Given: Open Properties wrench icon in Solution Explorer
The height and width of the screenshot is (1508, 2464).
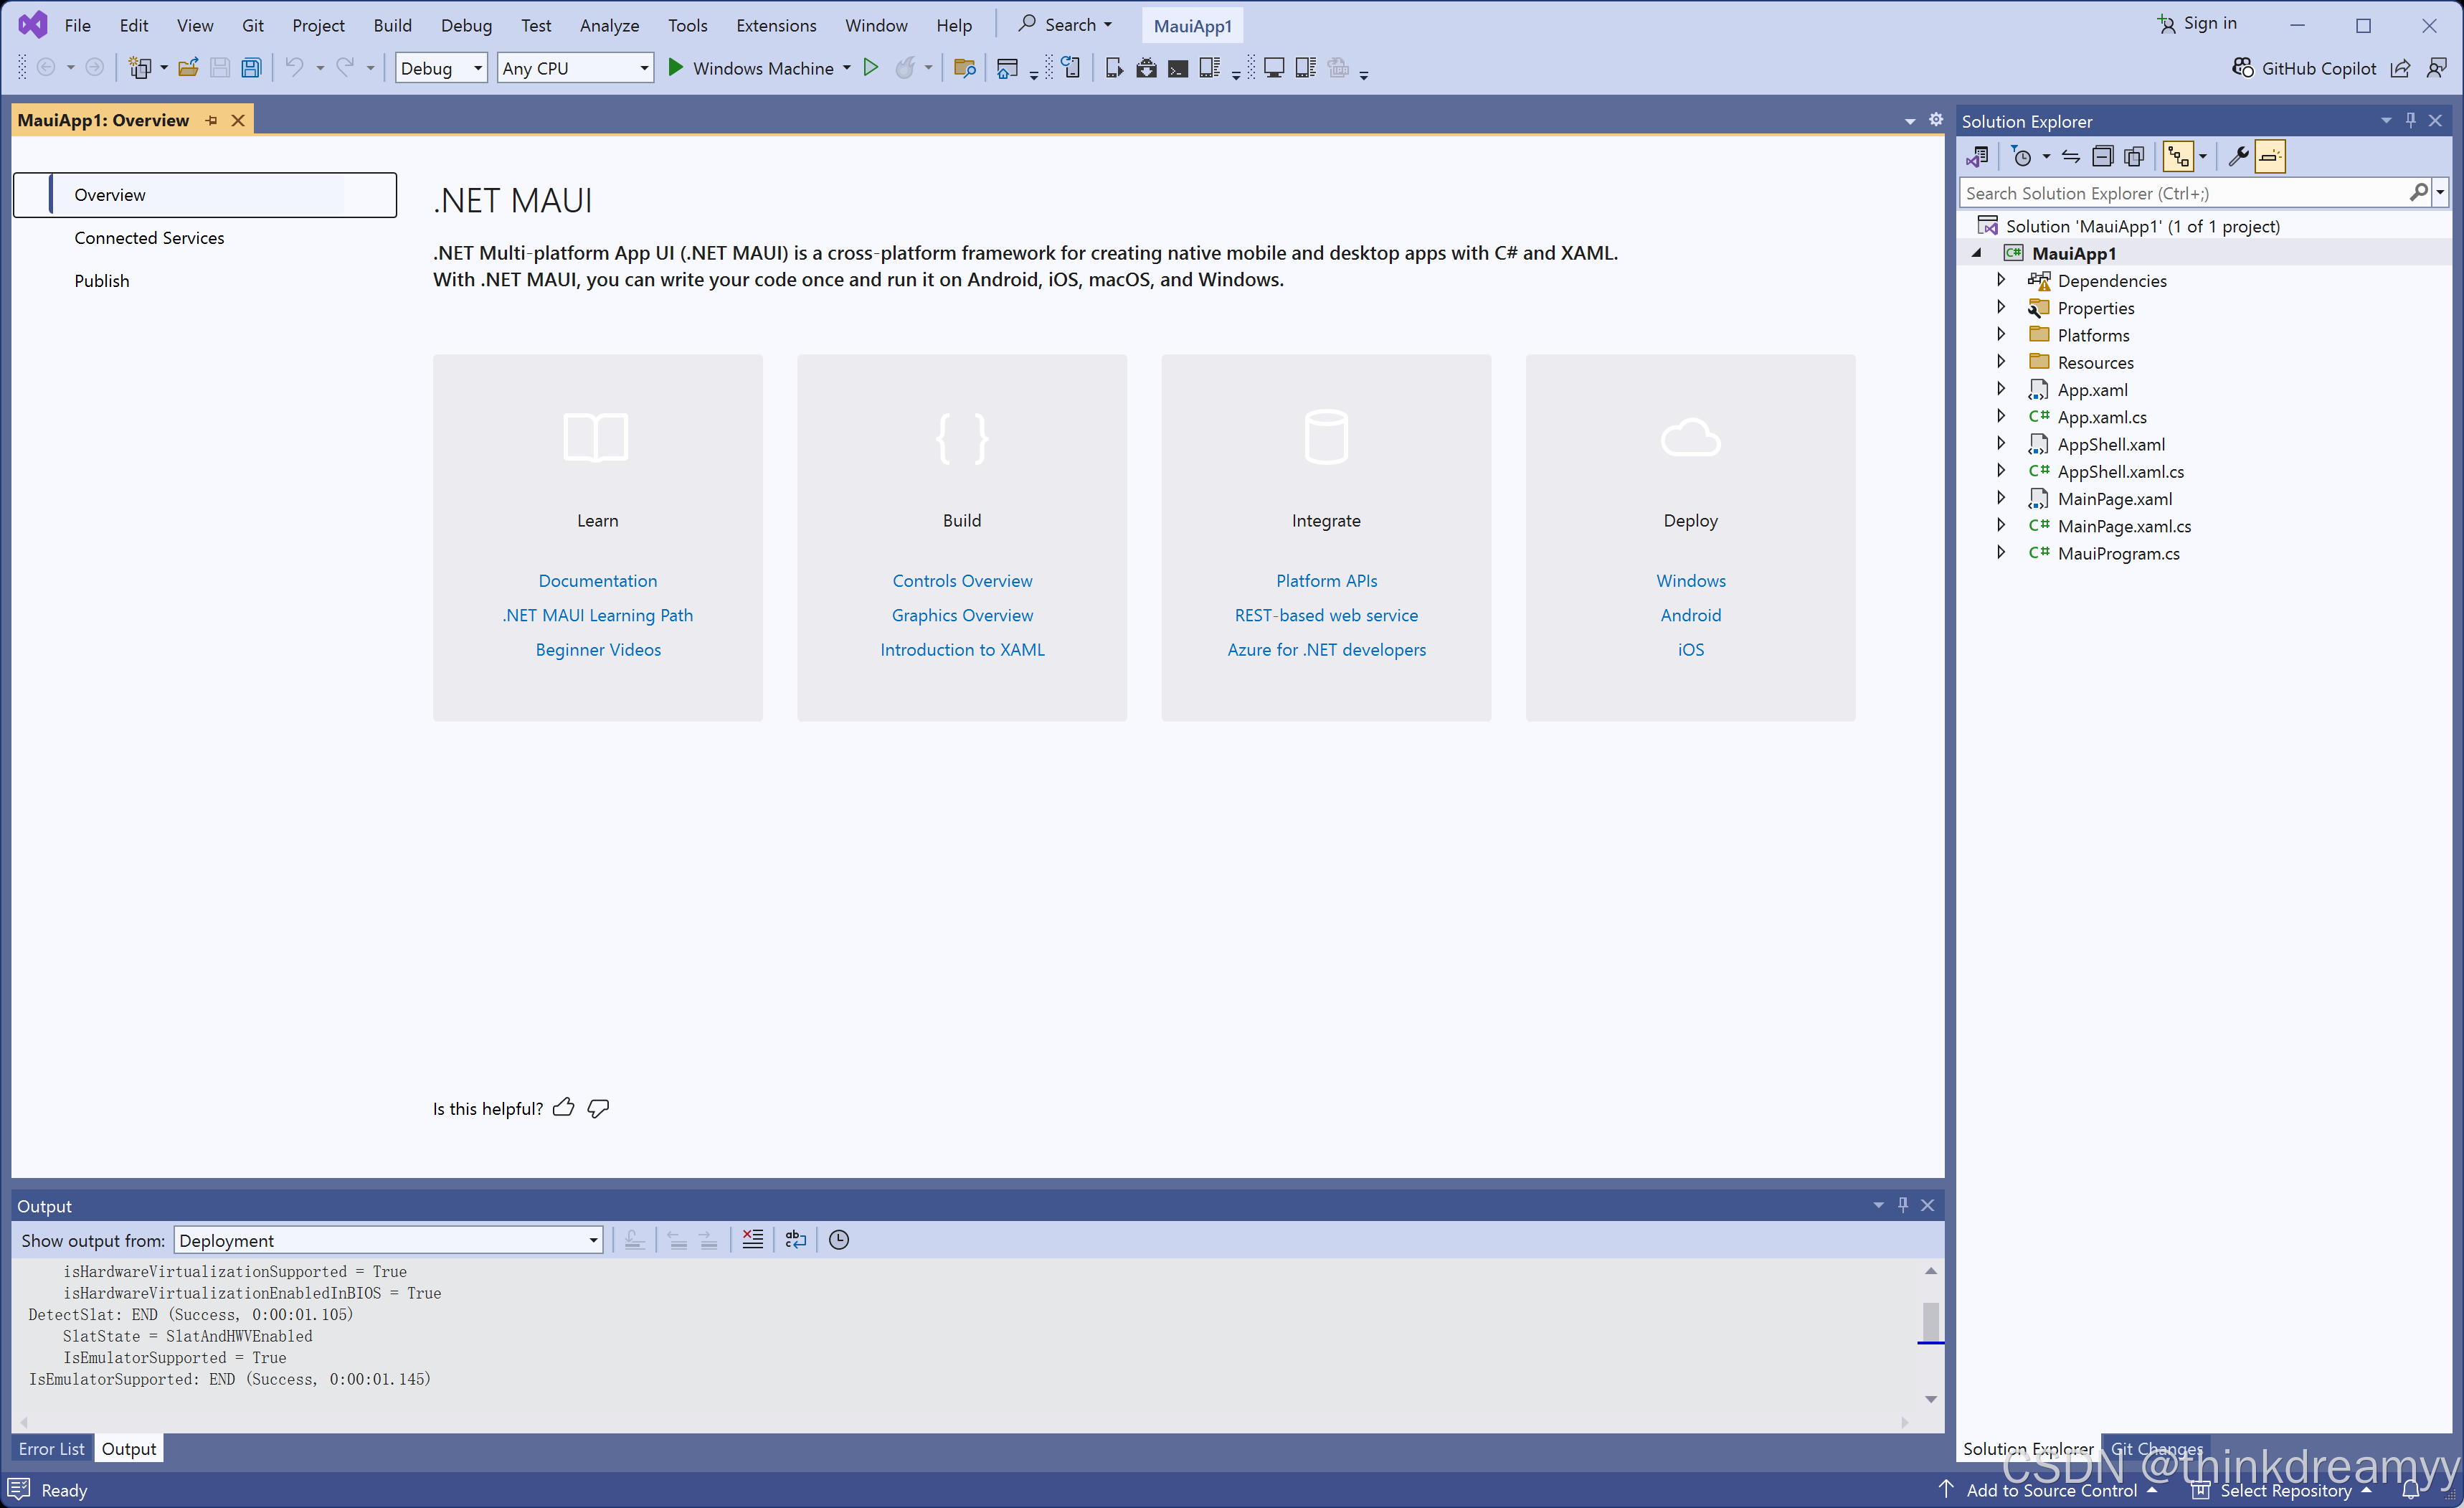Looking at the screenshot, I should pyautogui.click(x=2238, y=156).
